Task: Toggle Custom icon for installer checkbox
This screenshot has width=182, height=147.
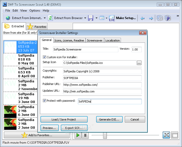Action: coord(44,57)
